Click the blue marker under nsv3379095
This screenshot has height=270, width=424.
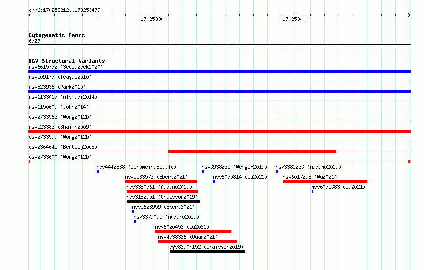135,221
